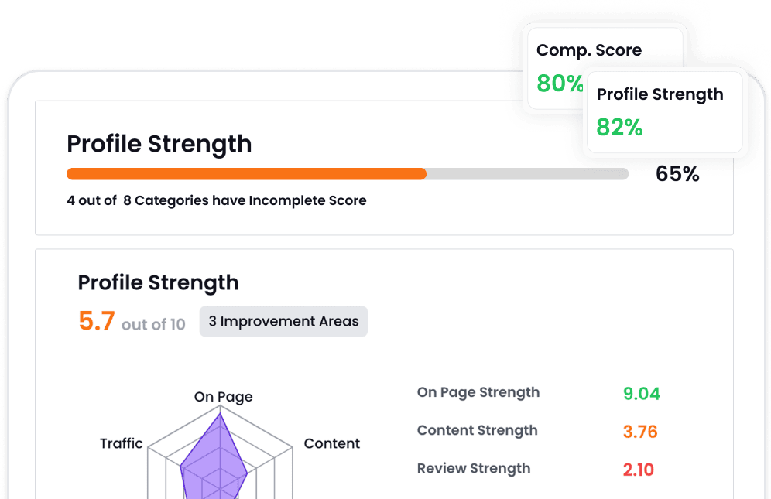
Task: Click the grey unfilled part of progress bar
Action: pos(526,174)
